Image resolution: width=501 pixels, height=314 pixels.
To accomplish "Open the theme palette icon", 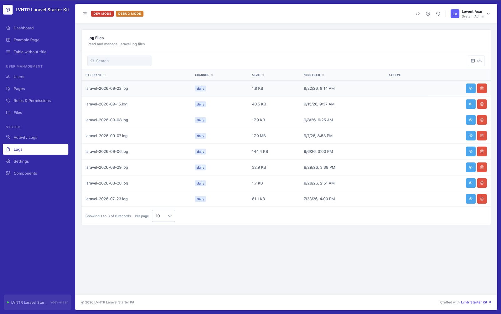I will (x=438, y=14).
